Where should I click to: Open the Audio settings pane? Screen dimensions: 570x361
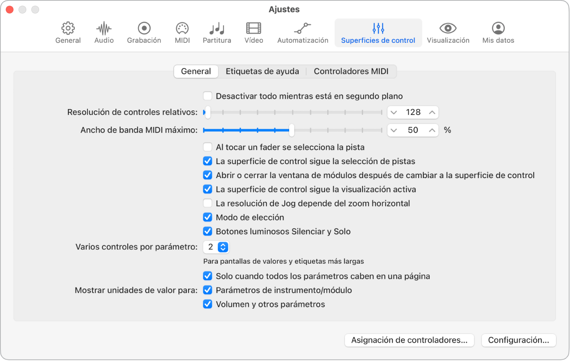coord(103,33)
